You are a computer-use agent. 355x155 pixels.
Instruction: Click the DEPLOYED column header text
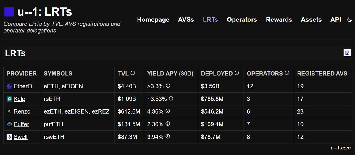[x=217, y=74]
